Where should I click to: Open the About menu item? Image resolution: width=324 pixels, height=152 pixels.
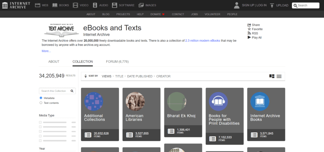tap(91, 14)
